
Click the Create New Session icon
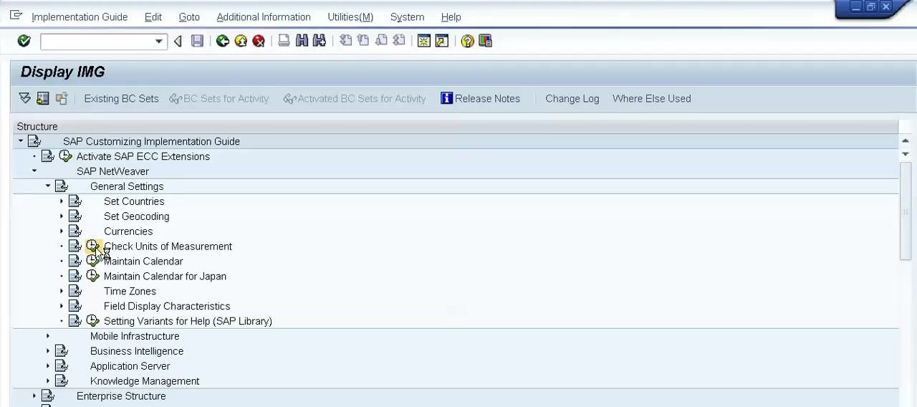point(423,41)
